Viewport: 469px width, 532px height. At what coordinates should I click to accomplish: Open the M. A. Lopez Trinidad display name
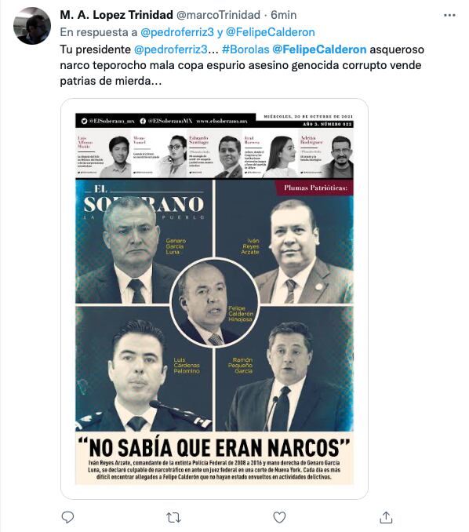tap(116, 15)
